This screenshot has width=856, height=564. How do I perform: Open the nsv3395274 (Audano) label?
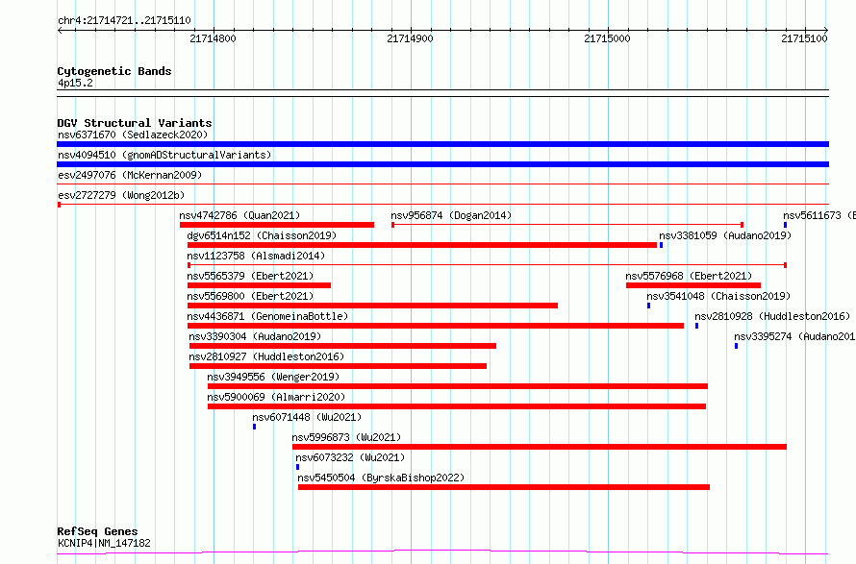pos(794,336)
